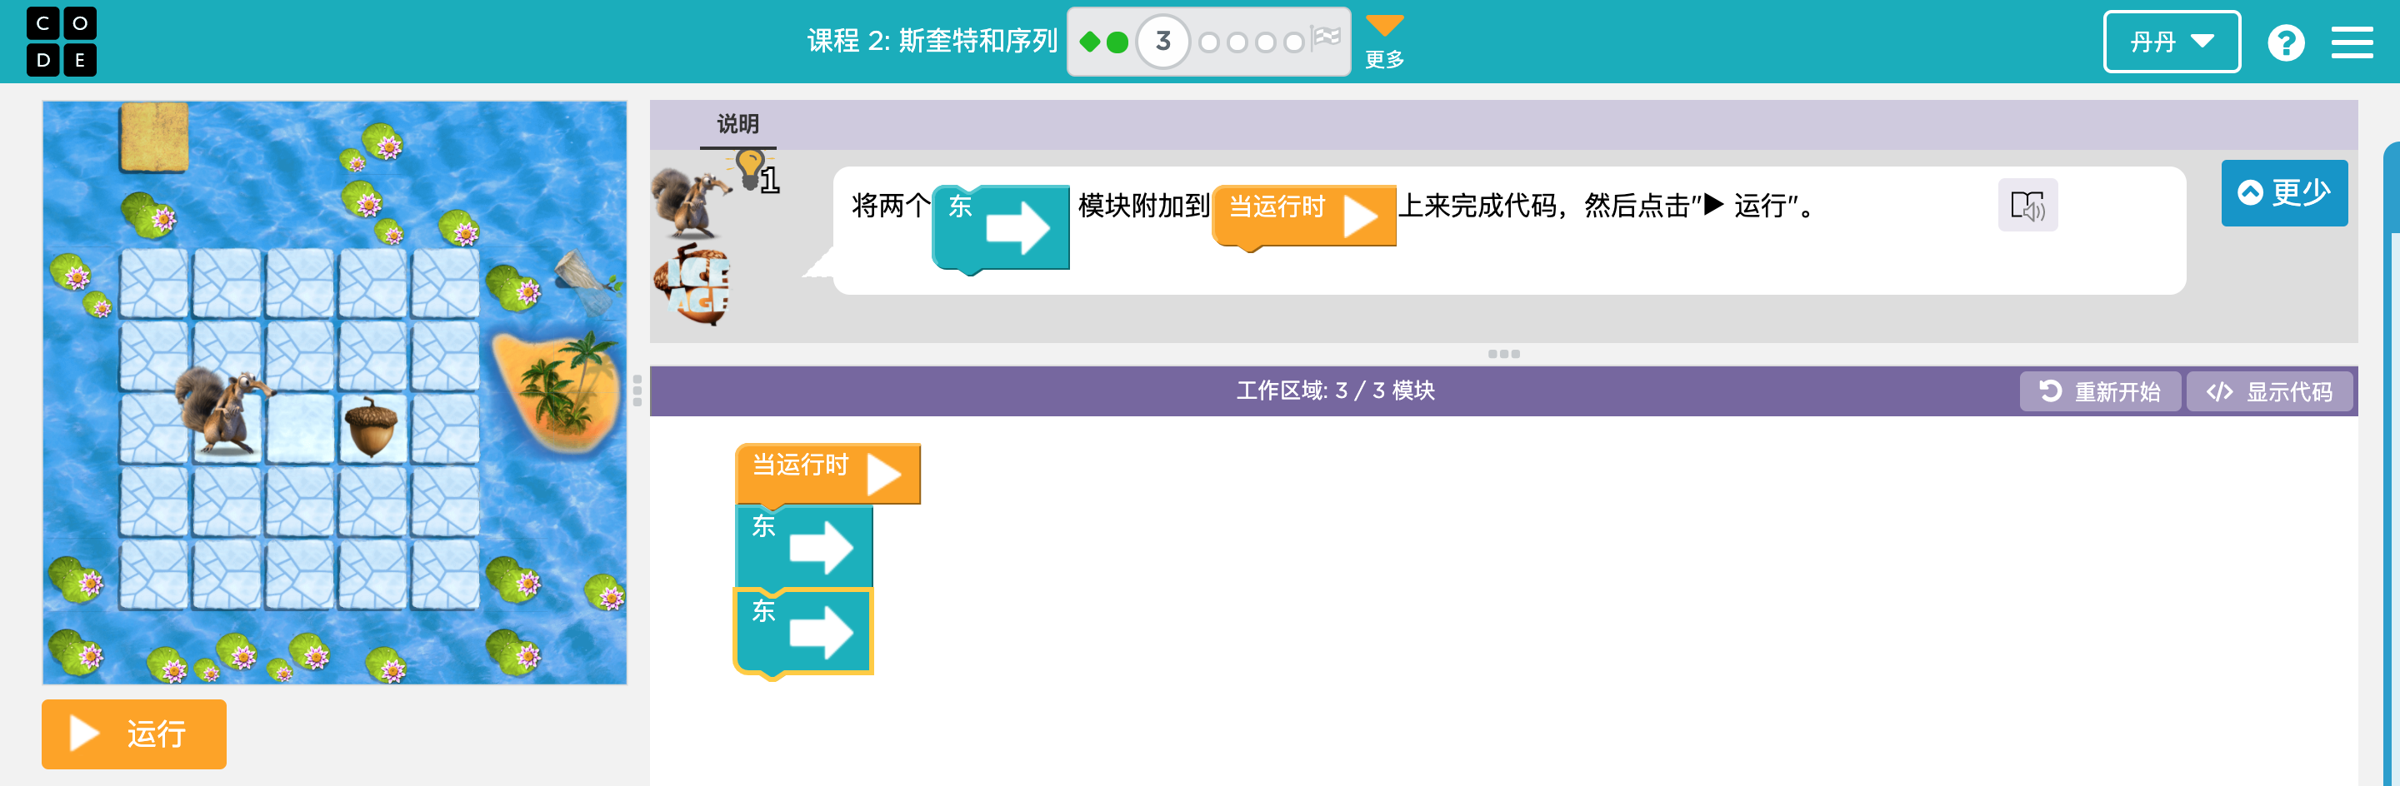Open the hamburger menu

coord(2352,42)
